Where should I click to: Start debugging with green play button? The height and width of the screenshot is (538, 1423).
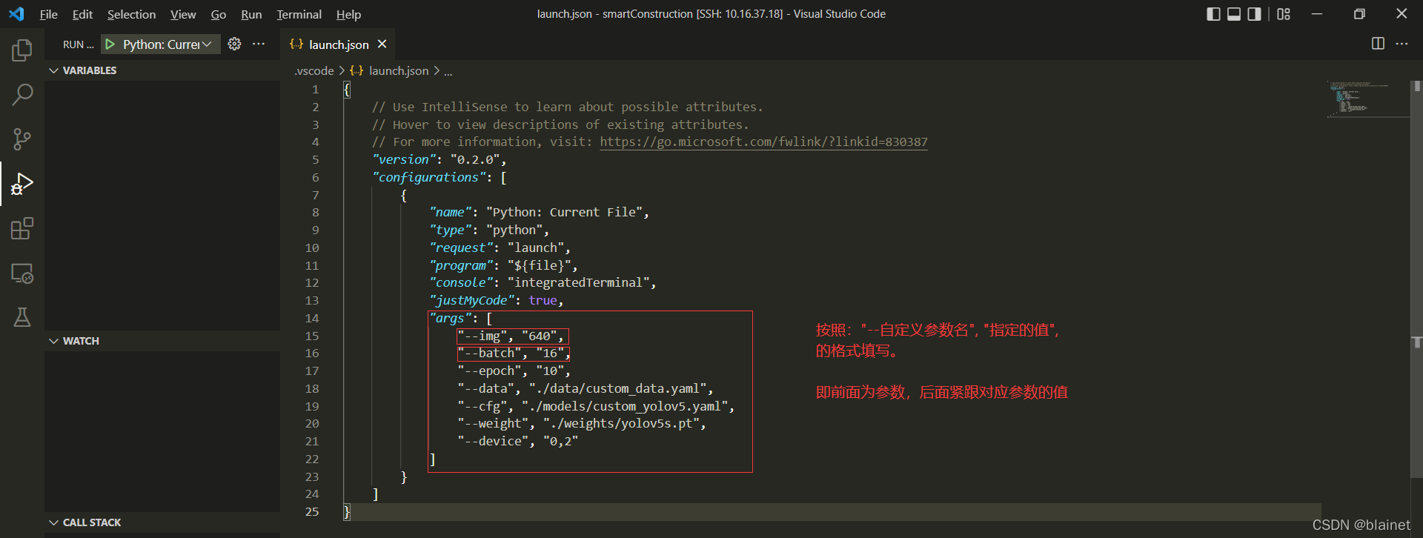pos(110,44)
